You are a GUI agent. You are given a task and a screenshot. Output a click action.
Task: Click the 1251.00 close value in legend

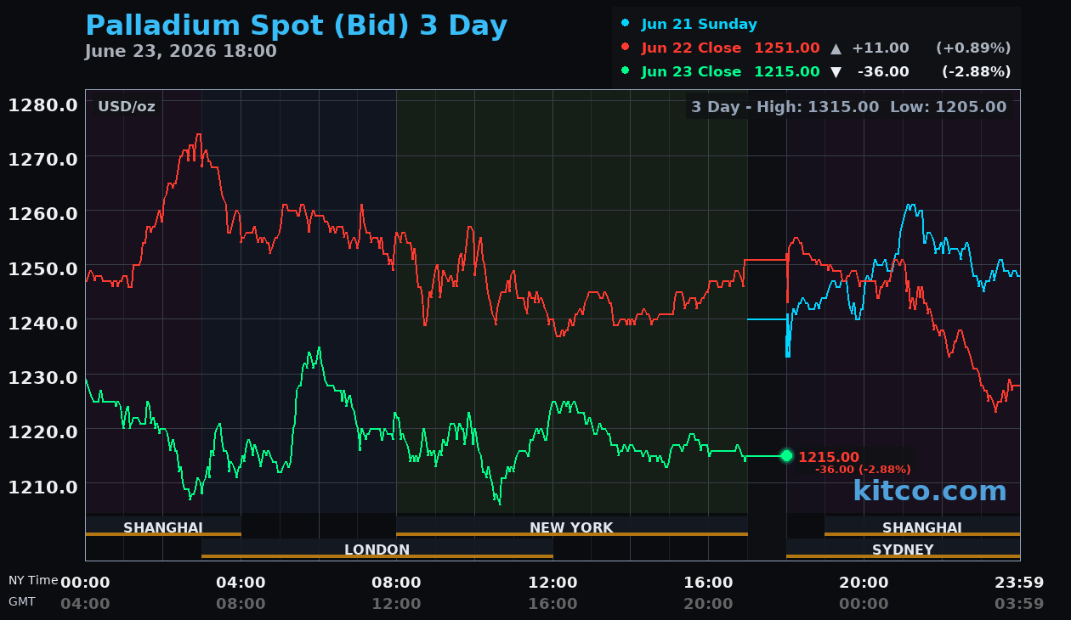787,48
